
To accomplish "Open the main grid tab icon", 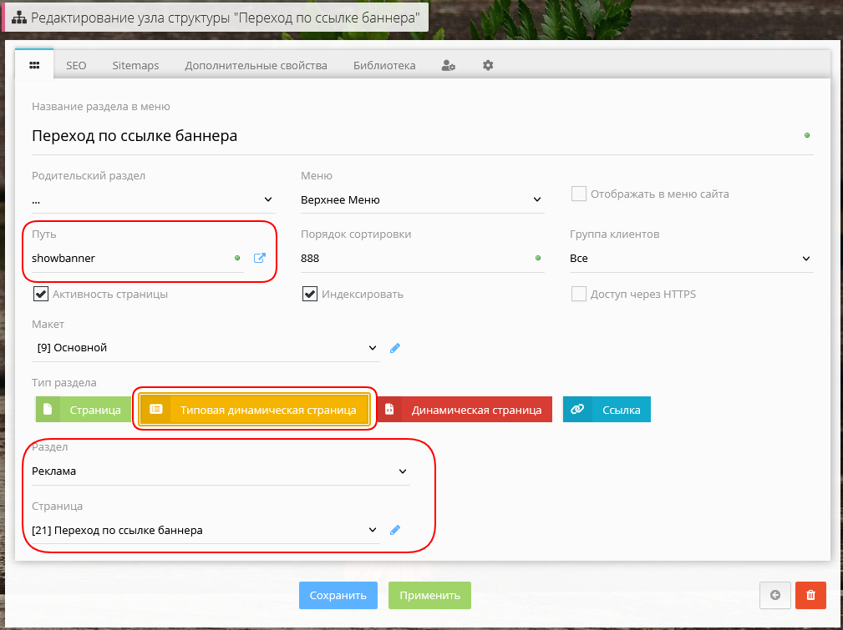I will pos(34,65).
